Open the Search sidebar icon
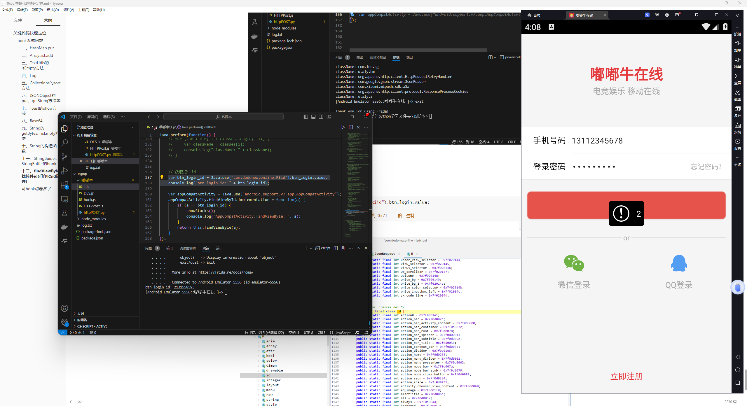Viewport: 747px width, 406px height. coord(64,143)
